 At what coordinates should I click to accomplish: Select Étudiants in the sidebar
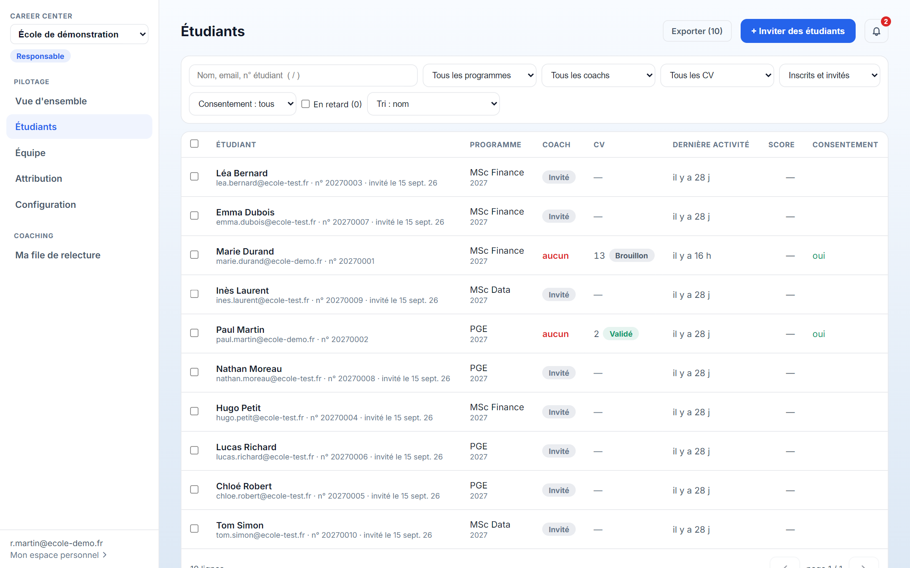coord(79,127)
